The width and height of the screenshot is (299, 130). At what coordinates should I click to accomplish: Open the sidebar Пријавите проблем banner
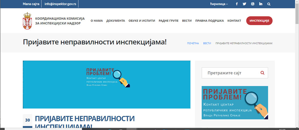pyautogui.click(x=235, y=103)
